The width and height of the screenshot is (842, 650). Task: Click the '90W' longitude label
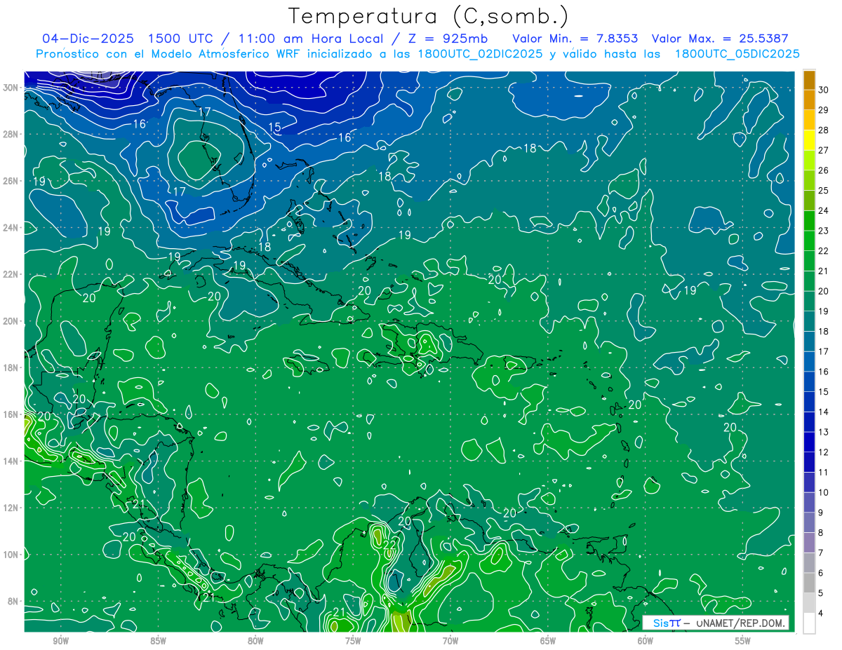(60, 642)
